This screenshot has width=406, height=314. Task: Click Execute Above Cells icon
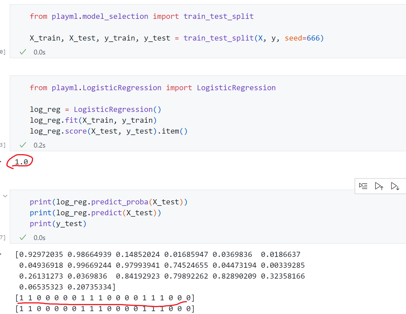click(x=379, y=186)
